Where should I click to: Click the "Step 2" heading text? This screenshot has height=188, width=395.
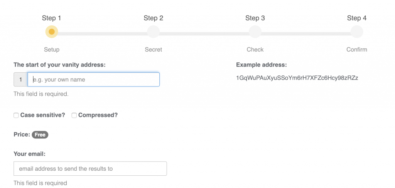pos(154,18)
